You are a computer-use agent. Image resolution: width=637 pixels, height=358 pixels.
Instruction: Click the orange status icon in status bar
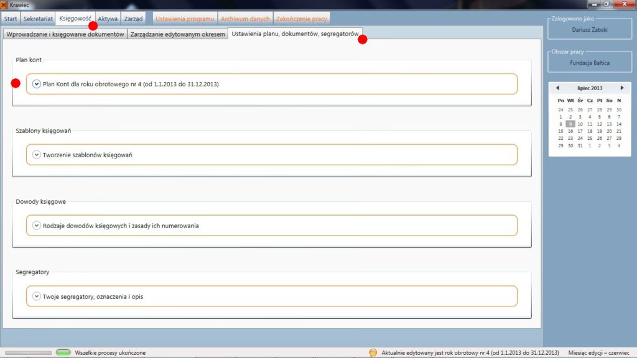[x=373, y=352]
